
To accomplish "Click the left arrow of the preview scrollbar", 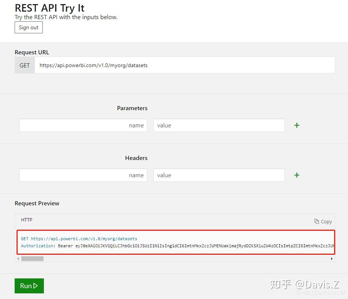I will pos(18,259).
